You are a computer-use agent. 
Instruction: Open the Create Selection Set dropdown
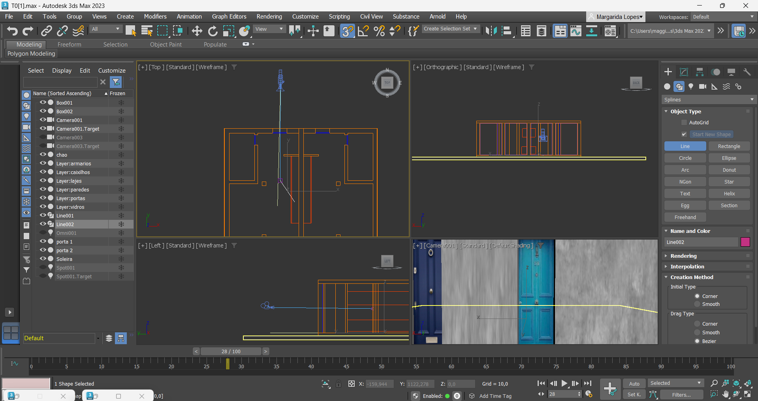pyautogui.click(x=450, y=29)
